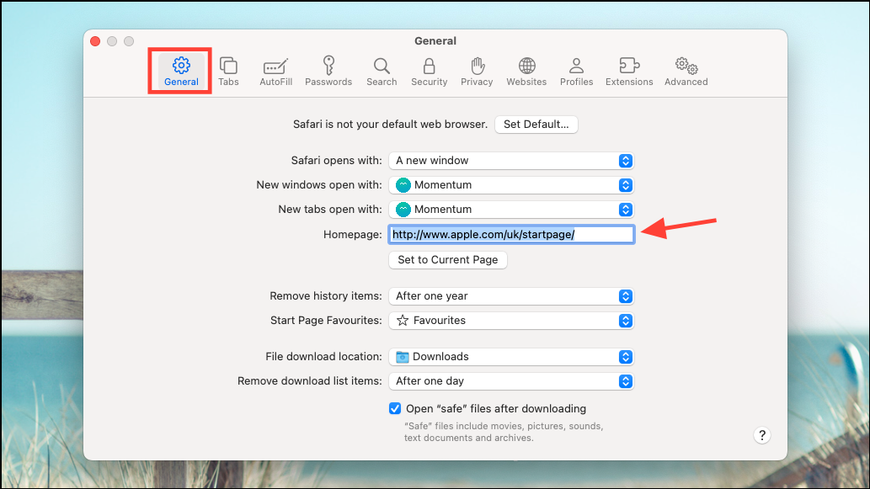This screenshot has width=870, height=489.
Task: Disable opening safe files after downloading
Action: [x=395, y=408]
